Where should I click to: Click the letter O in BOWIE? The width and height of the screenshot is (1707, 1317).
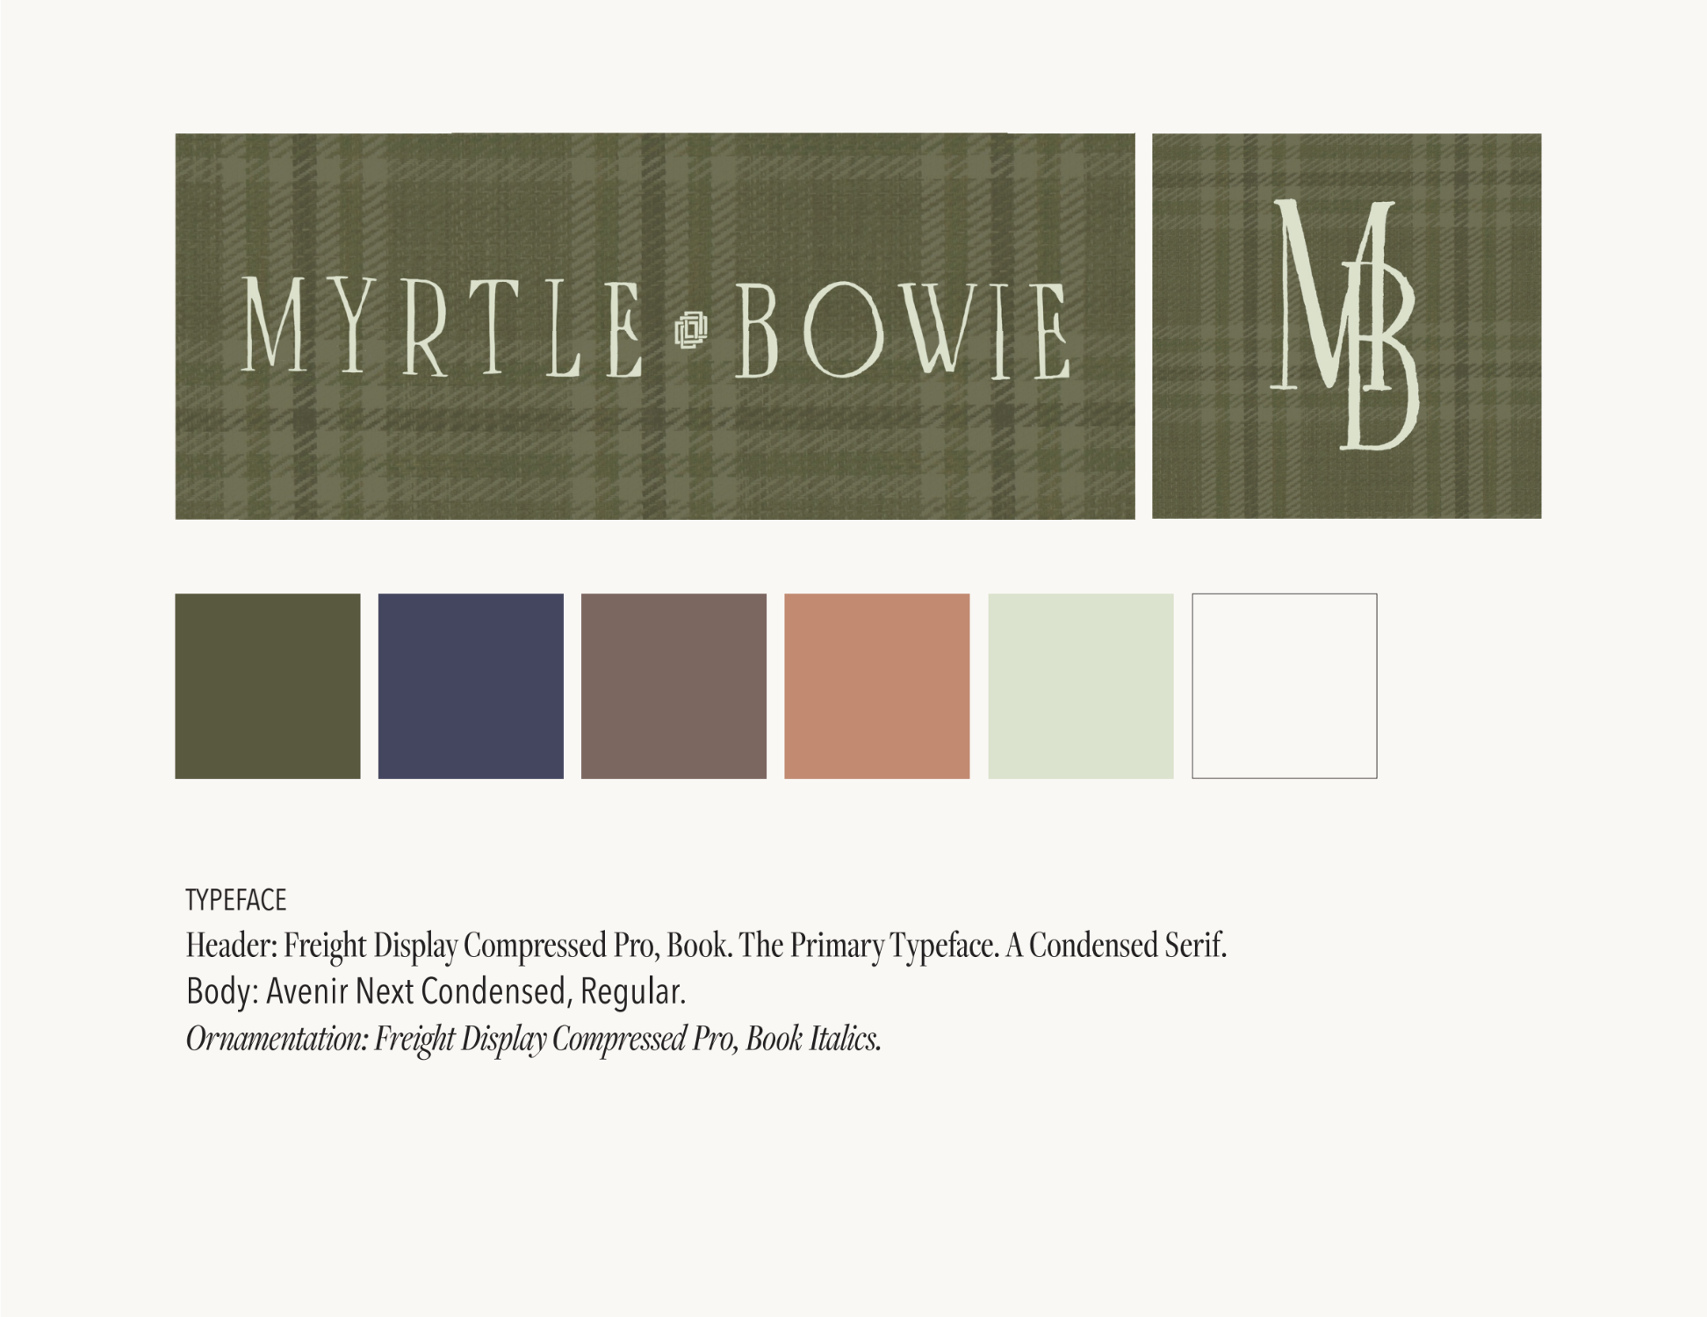[843, 329]
